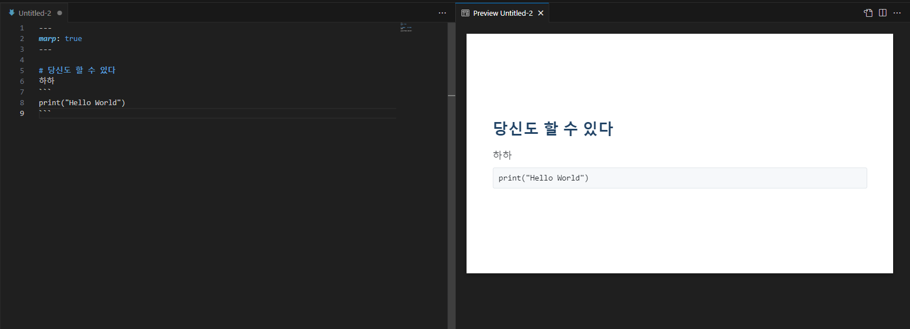Click the closing backticks on line 9
The height and width of the screenshot is (329, 910).
[x=45, y=112]
